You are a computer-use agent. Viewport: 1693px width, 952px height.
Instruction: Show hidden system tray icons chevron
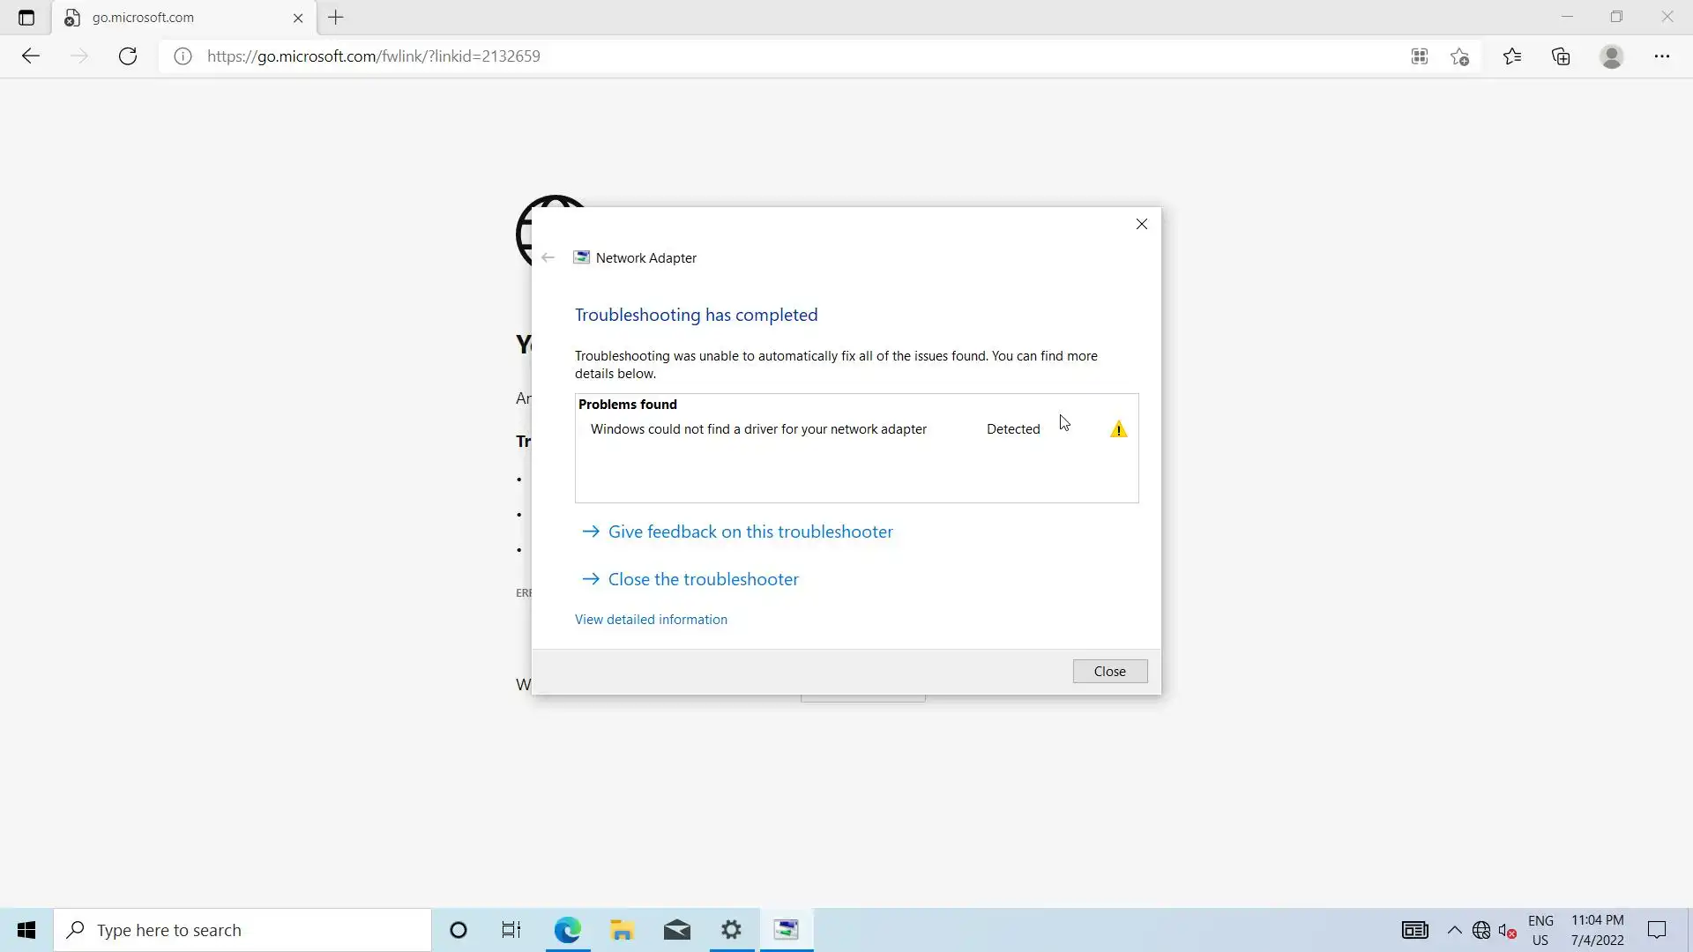pyautogui.click(x=1454, y=930)
